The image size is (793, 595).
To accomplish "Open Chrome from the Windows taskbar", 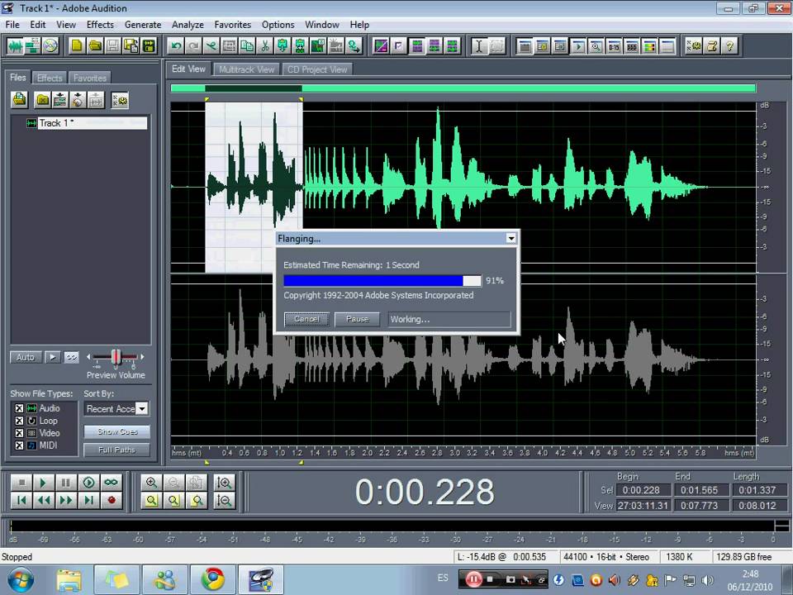I will tap(212, 577).
